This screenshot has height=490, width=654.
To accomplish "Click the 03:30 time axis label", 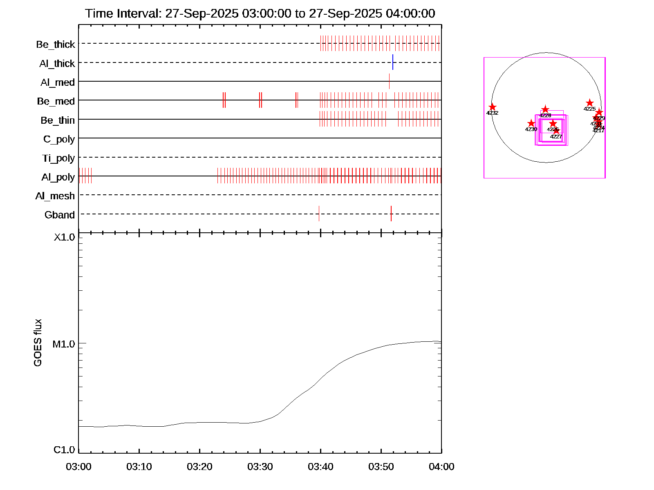I will coord(260,467).
